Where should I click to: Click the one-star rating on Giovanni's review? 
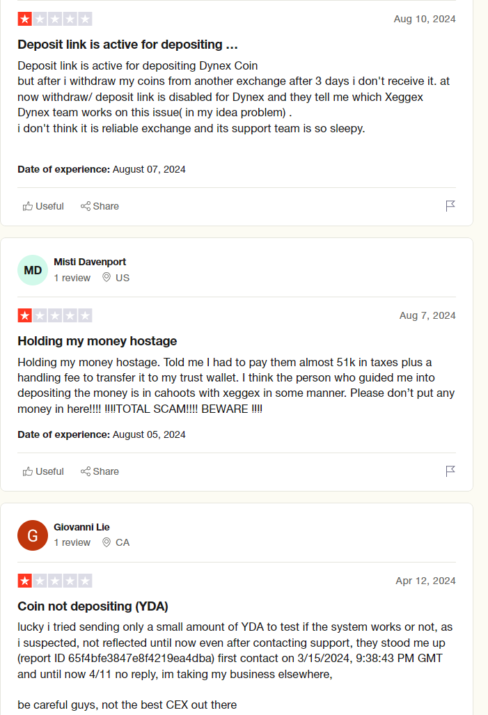[x=55, y=581]
